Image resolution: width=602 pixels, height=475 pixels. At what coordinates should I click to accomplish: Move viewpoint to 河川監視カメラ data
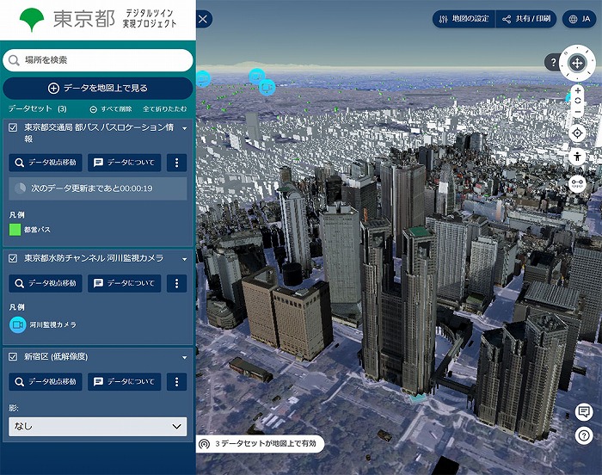pos(46,283)
